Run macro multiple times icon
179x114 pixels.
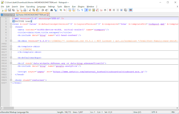point(121,10)
